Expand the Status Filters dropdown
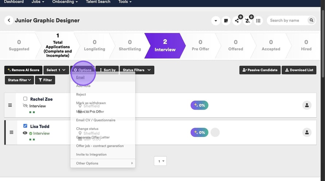 coord(137,70)
